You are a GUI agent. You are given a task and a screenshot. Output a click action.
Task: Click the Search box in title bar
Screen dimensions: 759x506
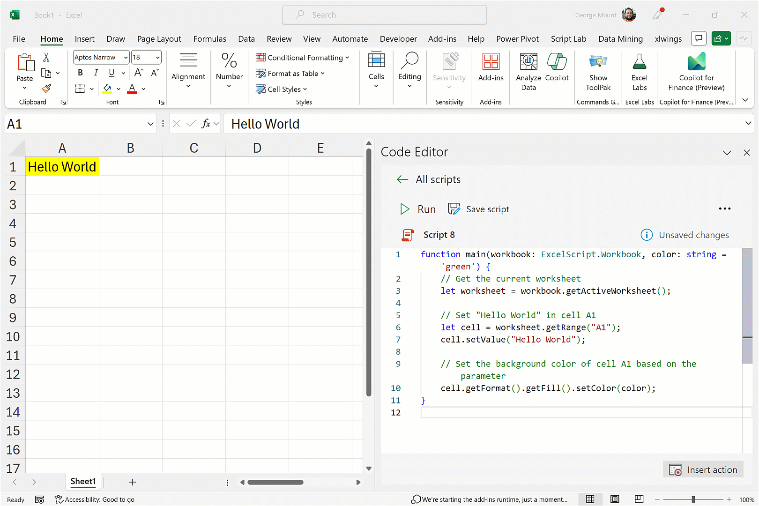[384, 15]
